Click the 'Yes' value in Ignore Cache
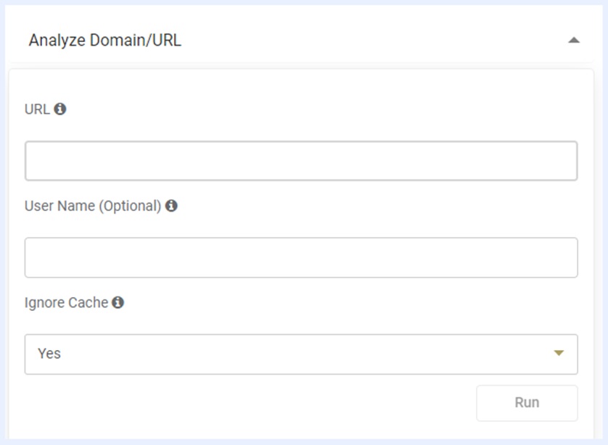The width and height of the screenshot is (608, 445). 49,354
